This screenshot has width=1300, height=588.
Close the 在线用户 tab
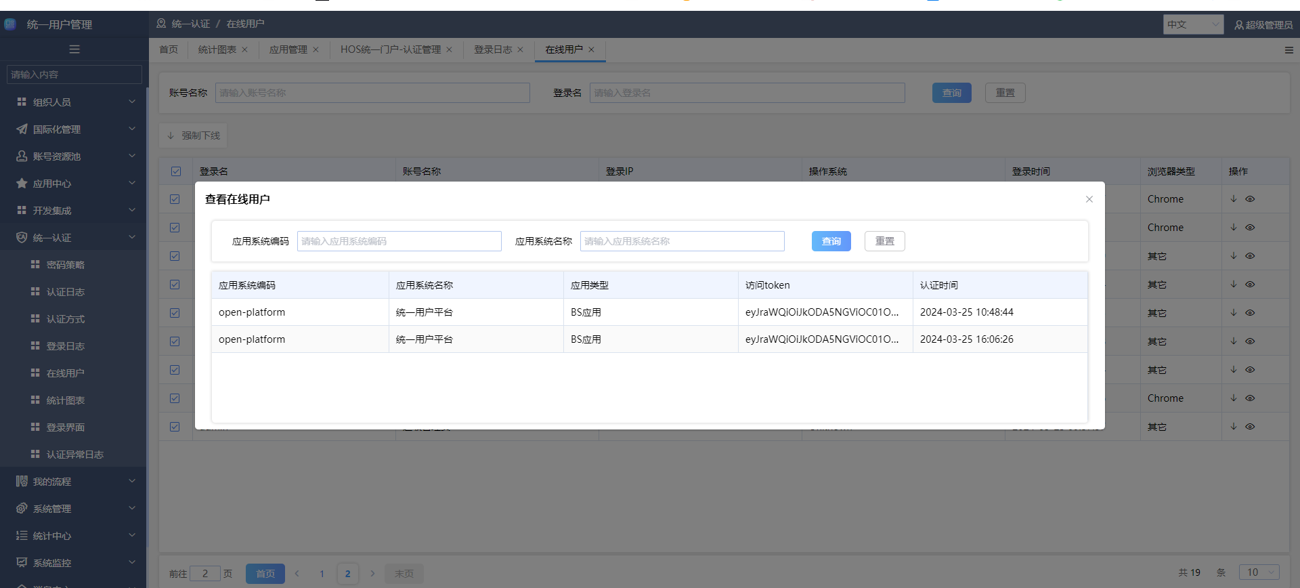pos(591,49)
